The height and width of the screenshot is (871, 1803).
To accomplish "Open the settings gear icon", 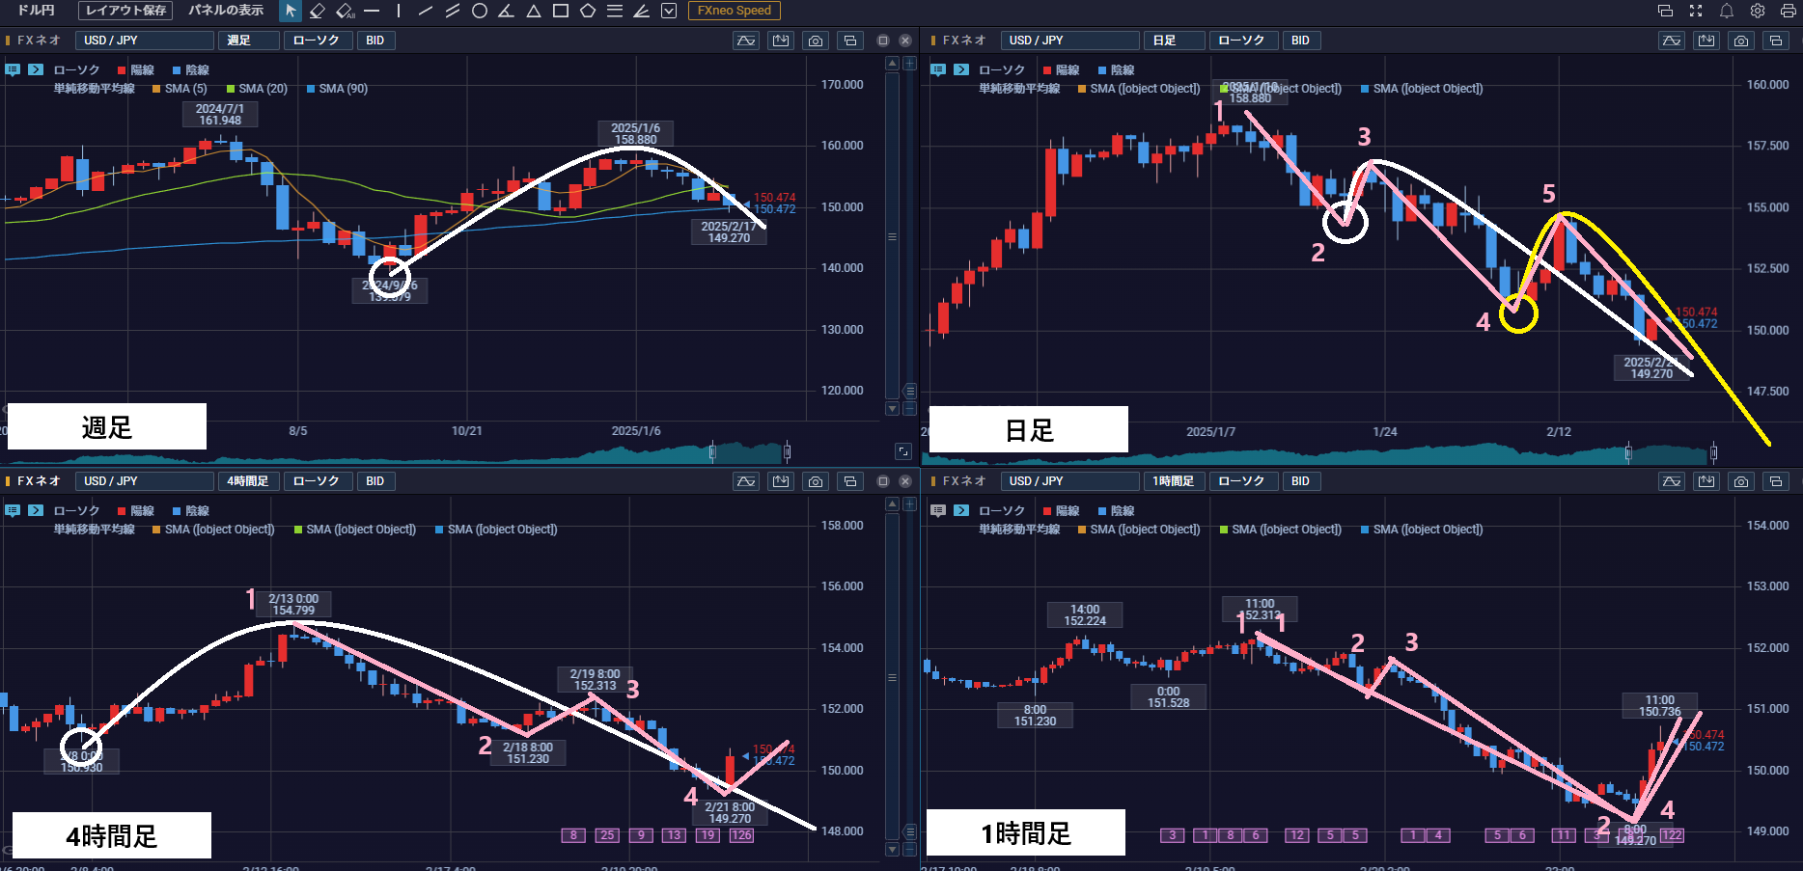I will (1758, 11).
